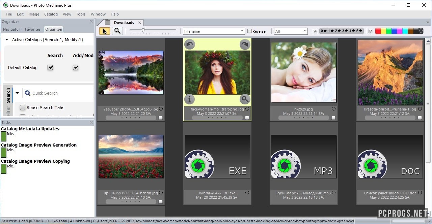Click the Quick Search input field

click(x=61, y=93)
